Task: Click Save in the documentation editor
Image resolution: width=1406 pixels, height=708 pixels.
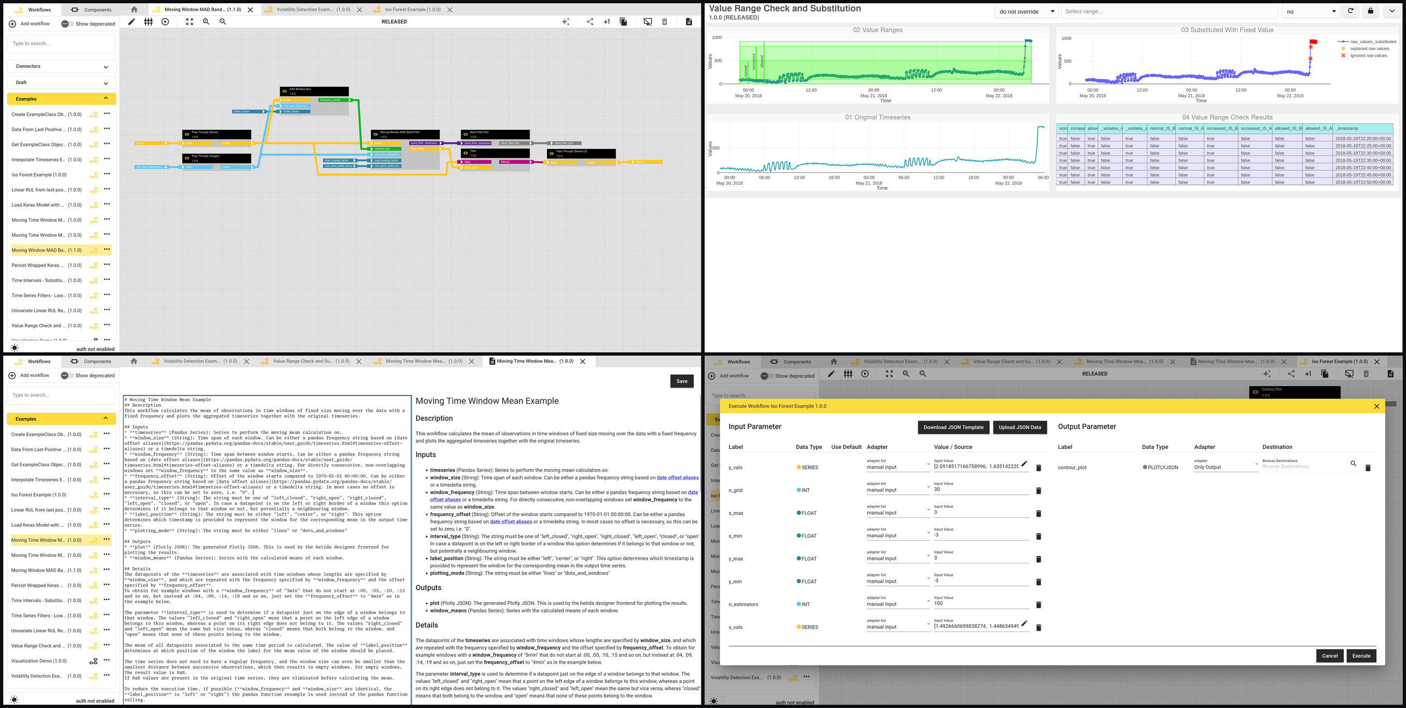Action: pyautogui.click(x=682, y=381)
